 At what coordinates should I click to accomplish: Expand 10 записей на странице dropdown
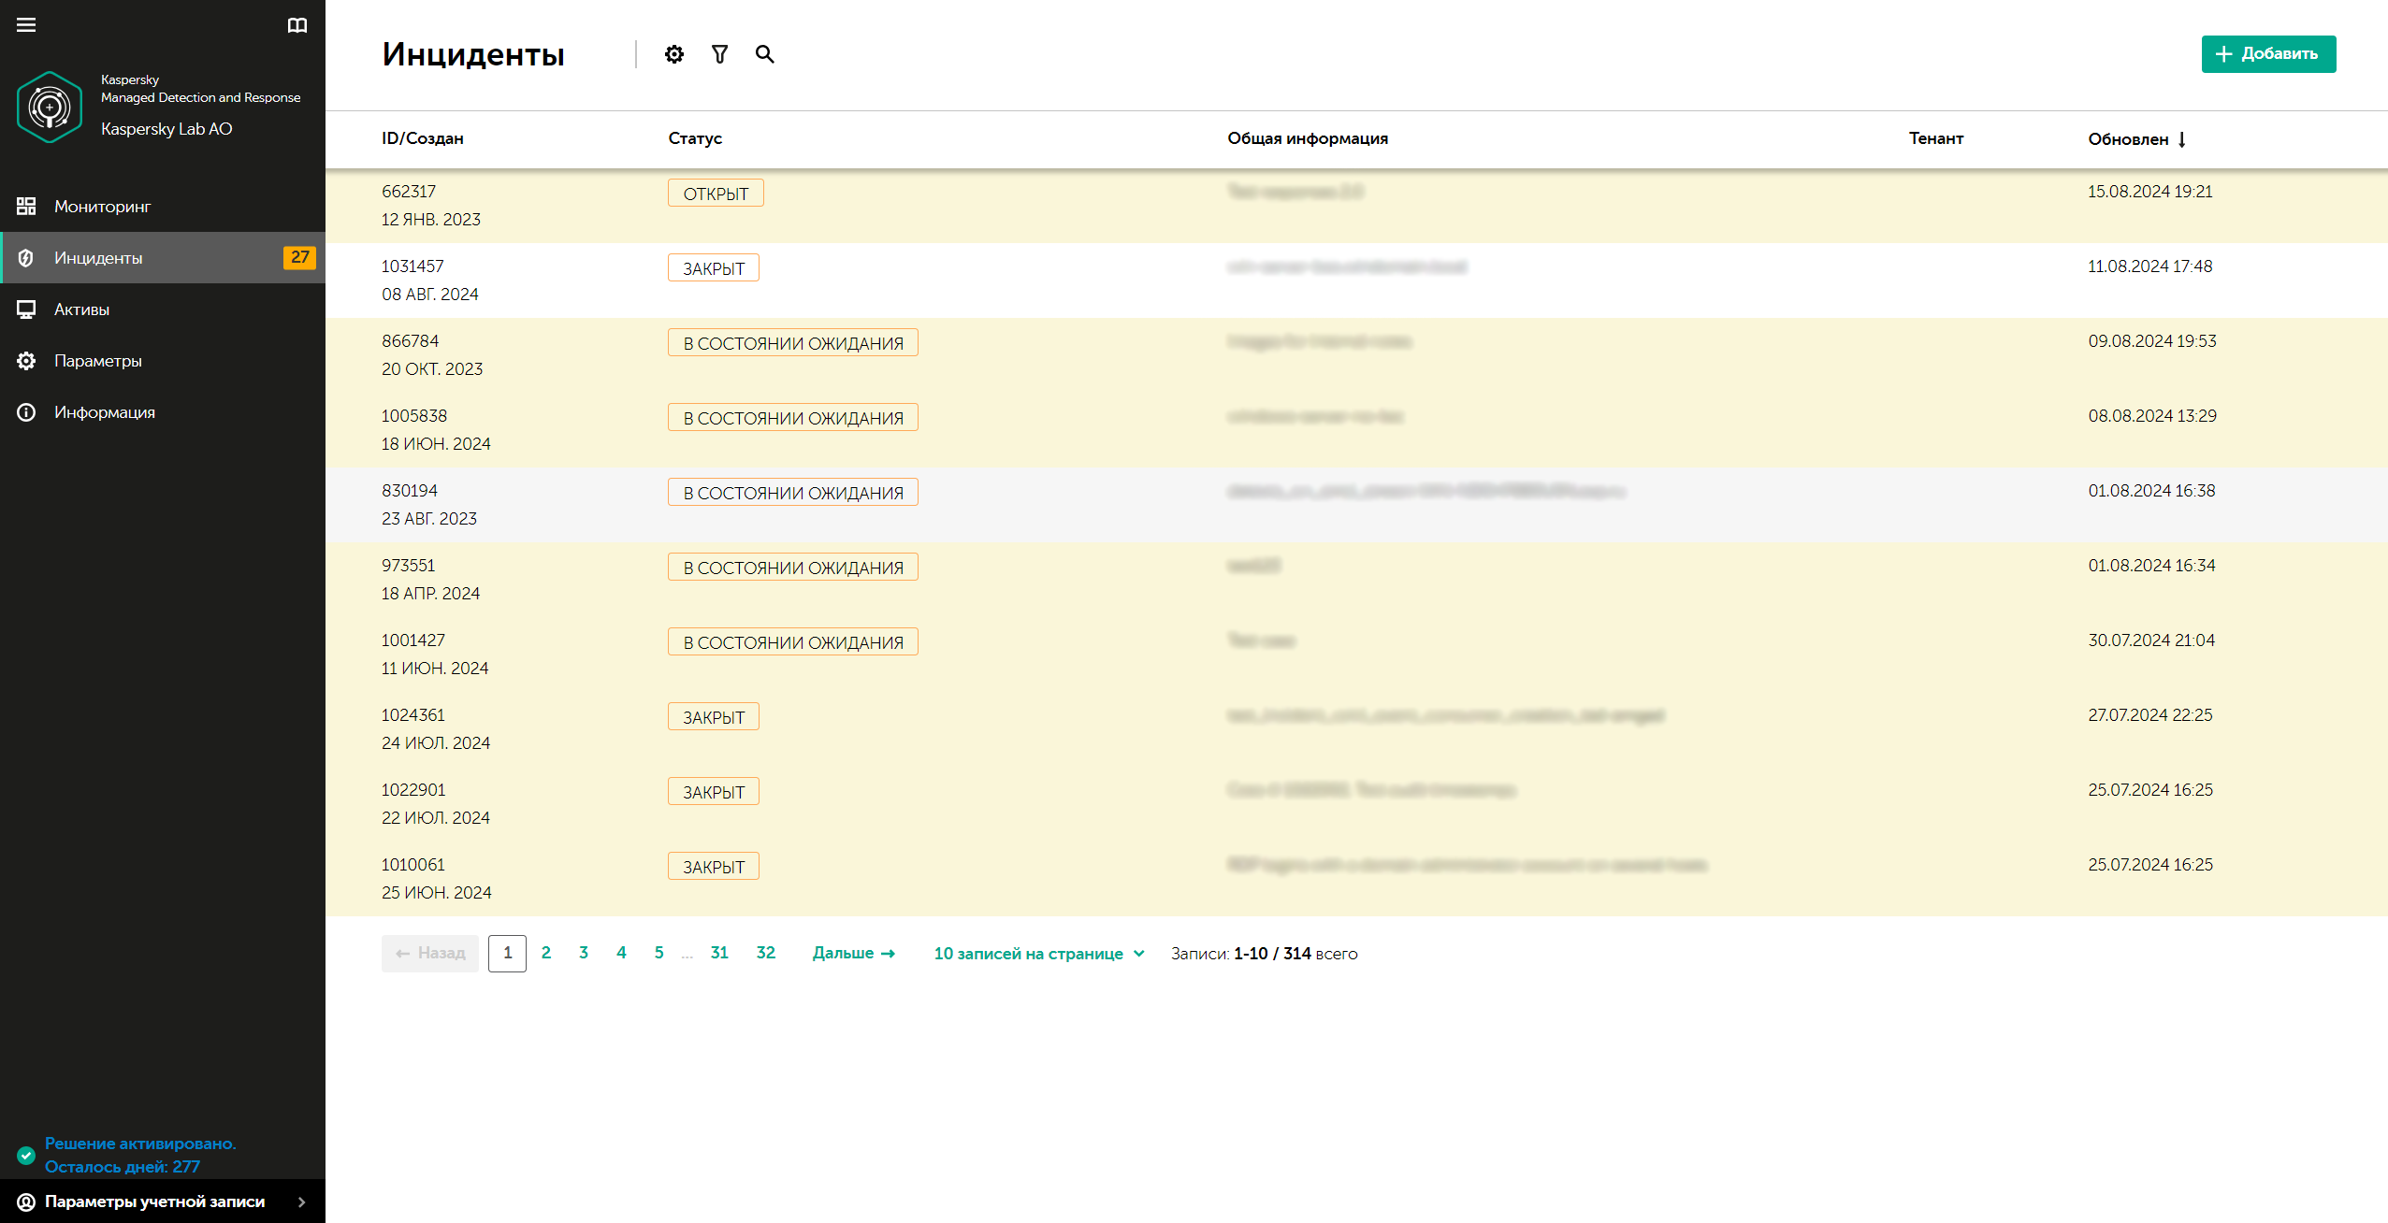point(1038,954)
